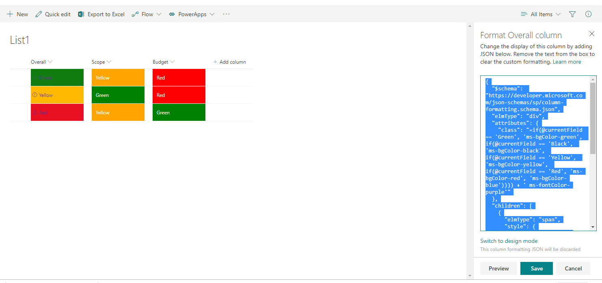The height and width of the screenshot is (283, 602).
Task: Click the icon in Red Overall cell
Action: pos(35,112)
